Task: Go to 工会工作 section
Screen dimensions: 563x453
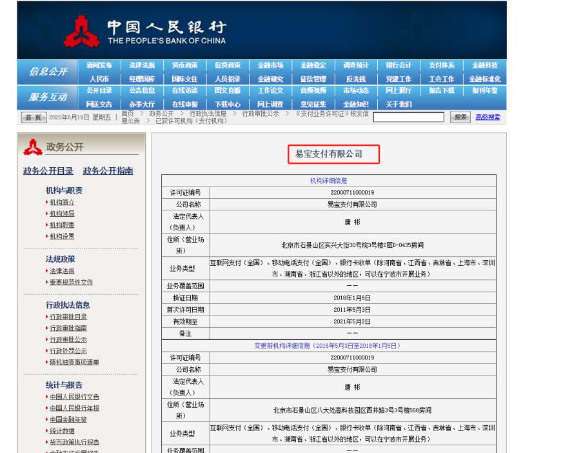Action: pyautogui.click(x=442, y=79)
